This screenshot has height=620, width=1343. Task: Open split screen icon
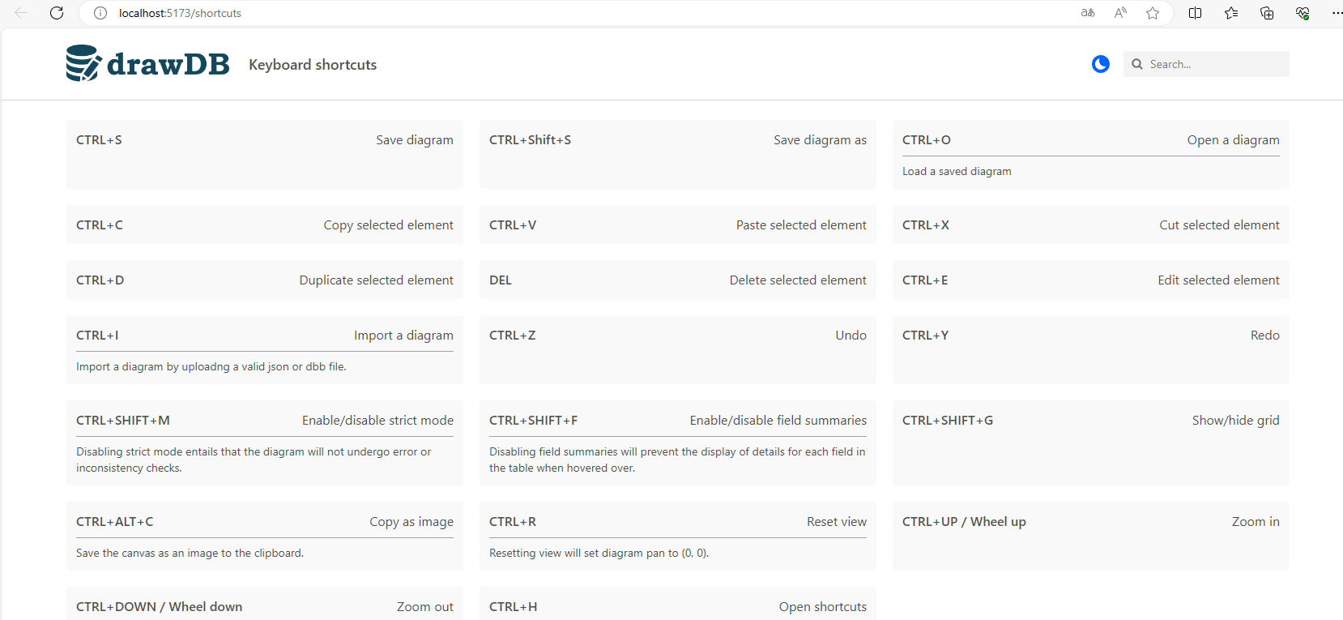pyautogui.click(x=1195, y=13)
